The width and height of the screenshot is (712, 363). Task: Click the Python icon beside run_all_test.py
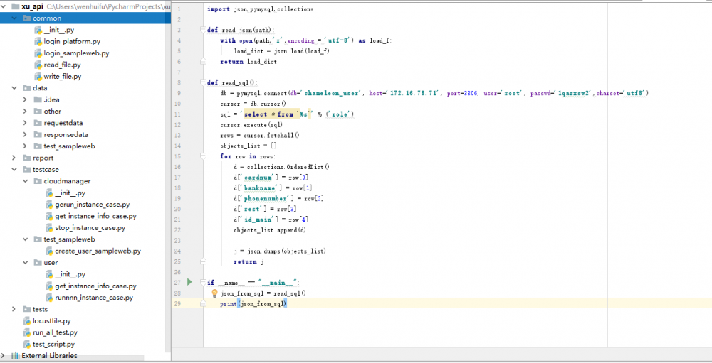(26, 332)
